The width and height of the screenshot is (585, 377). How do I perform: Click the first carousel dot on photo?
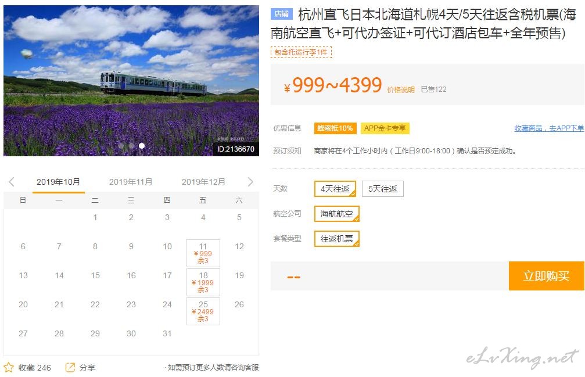point(121,146)
